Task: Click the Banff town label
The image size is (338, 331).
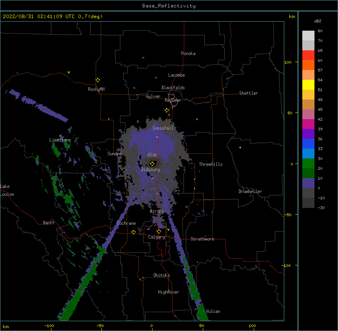Action: (x=49, y=223)
